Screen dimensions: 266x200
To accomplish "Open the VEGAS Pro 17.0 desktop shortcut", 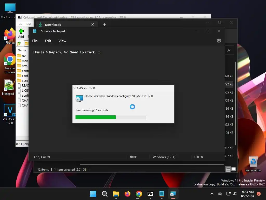I will (9, 114).
